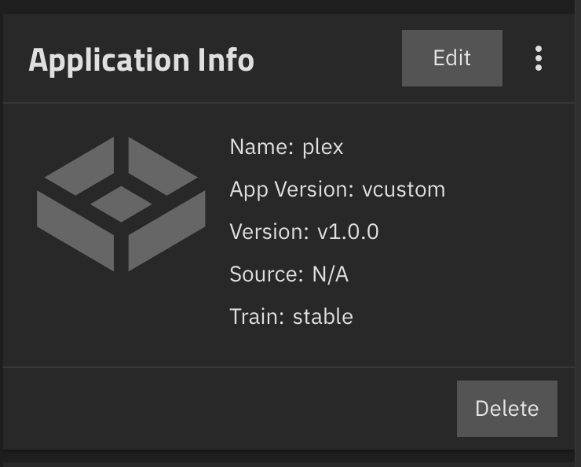The image size is (581, 467).
Task: Open the three-dot more options menu
Action: (x=539, y=58)
